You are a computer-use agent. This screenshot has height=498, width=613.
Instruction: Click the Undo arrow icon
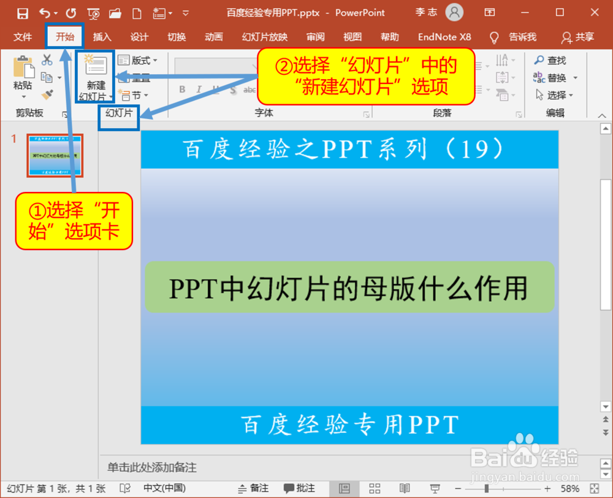[x=45, y=13]
